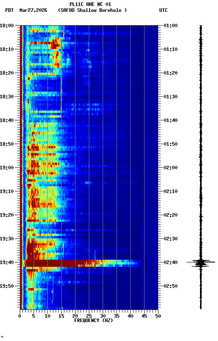Click the 19:40 PDT time label

click(7, 263)
